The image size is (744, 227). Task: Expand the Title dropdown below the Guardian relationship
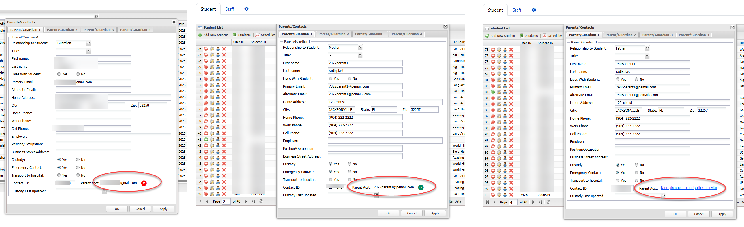(88, 51)
